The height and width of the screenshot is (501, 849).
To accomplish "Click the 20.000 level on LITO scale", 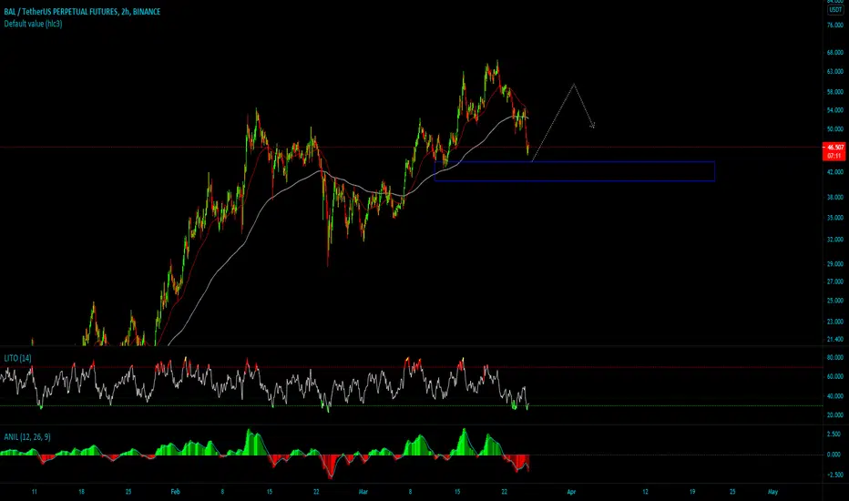I will coord(835,414).
